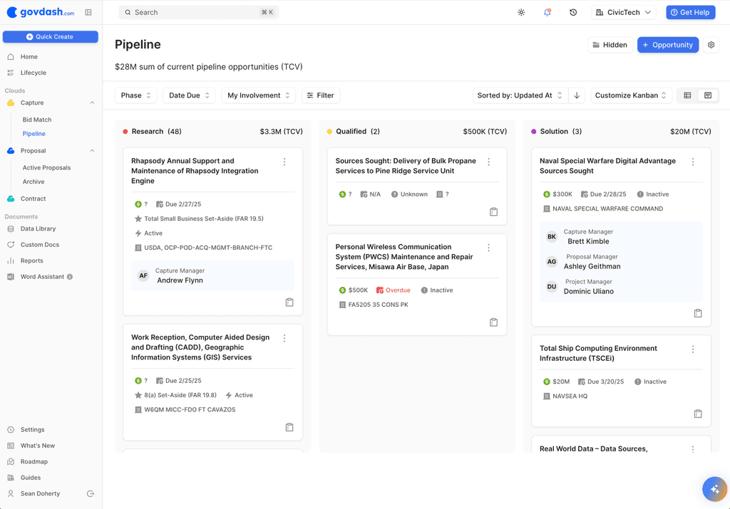
Task: Collapse the Capture section in sidebar
Action: click(x=91, y=102)
